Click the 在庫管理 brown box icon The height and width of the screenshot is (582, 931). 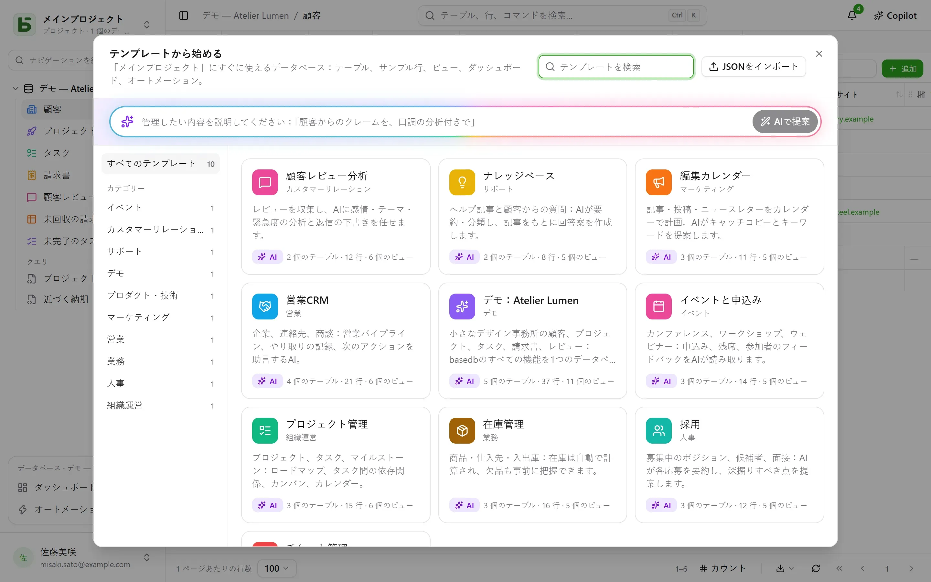[x=462, y=430]
